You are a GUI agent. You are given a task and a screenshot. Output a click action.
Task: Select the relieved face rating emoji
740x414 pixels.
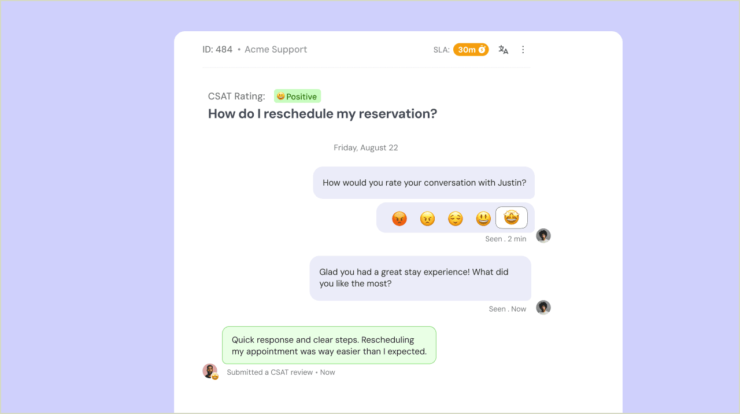[x=456, y=219]
